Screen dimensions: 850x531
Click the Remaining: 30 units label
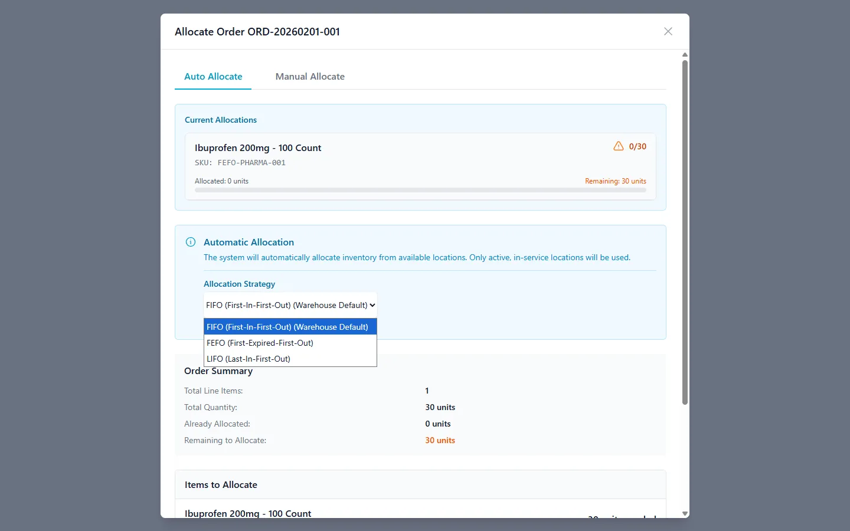[616, 181]
